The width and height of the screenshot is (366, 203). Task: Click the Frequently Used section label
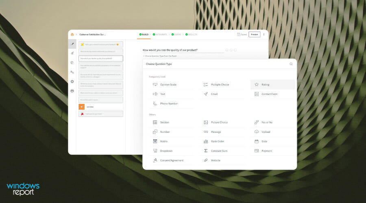coord(157,77)
